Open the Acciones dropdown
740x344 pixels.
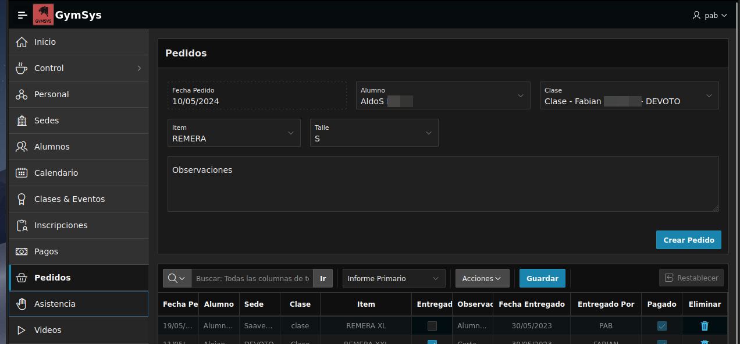tap(482, 278)
